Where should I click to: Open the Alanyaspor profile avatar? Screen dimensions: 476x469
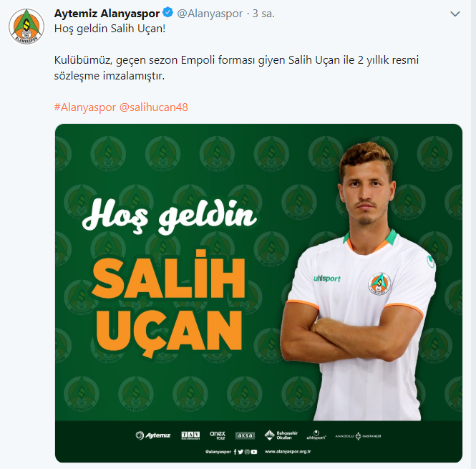pyautogui.click(x=26, y=26)
